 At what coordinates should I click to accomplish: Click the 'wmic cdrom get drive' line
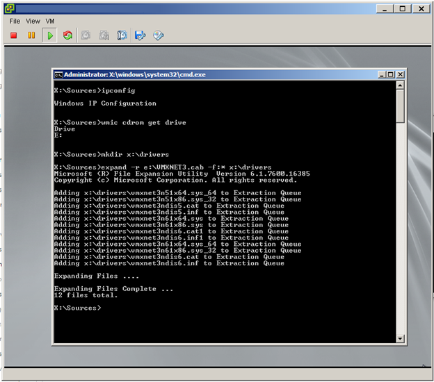(x=120, y=122)
